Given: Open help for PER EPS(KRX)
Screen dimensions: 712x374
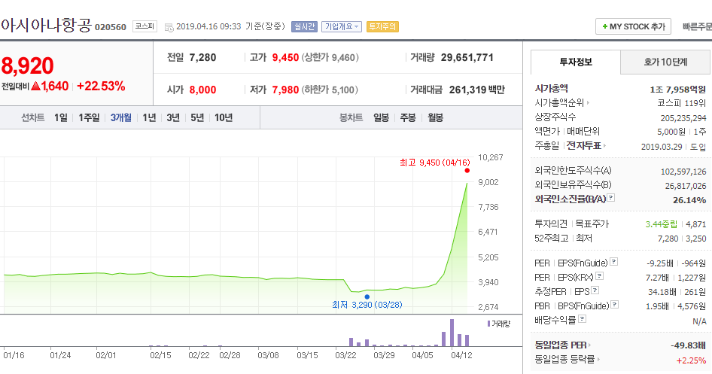Looking at the screenshot, I should (x=599, y=276).
